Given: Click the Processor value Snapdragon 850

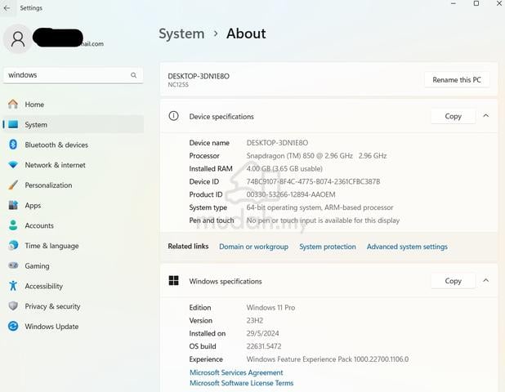Looking at the screenshot, I should coord(316,156).
